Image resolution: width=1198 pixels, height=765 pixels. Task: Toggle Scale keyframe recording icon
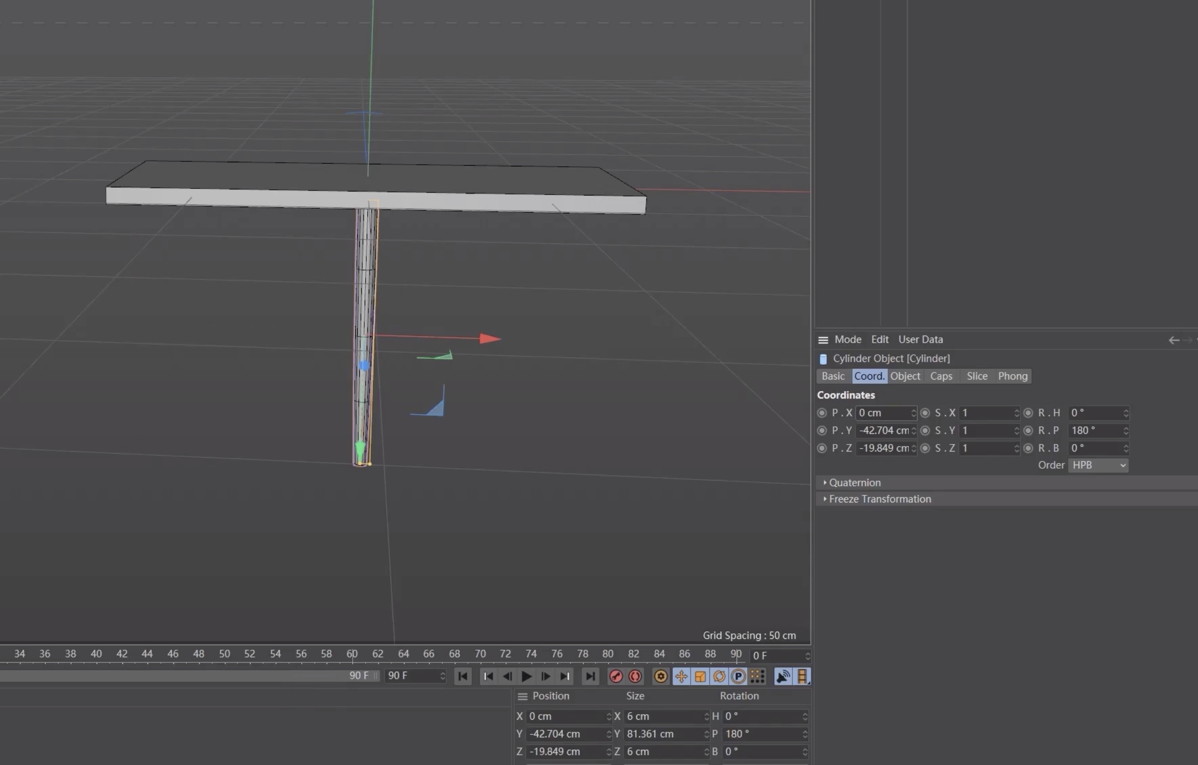[x=700, y=676]
